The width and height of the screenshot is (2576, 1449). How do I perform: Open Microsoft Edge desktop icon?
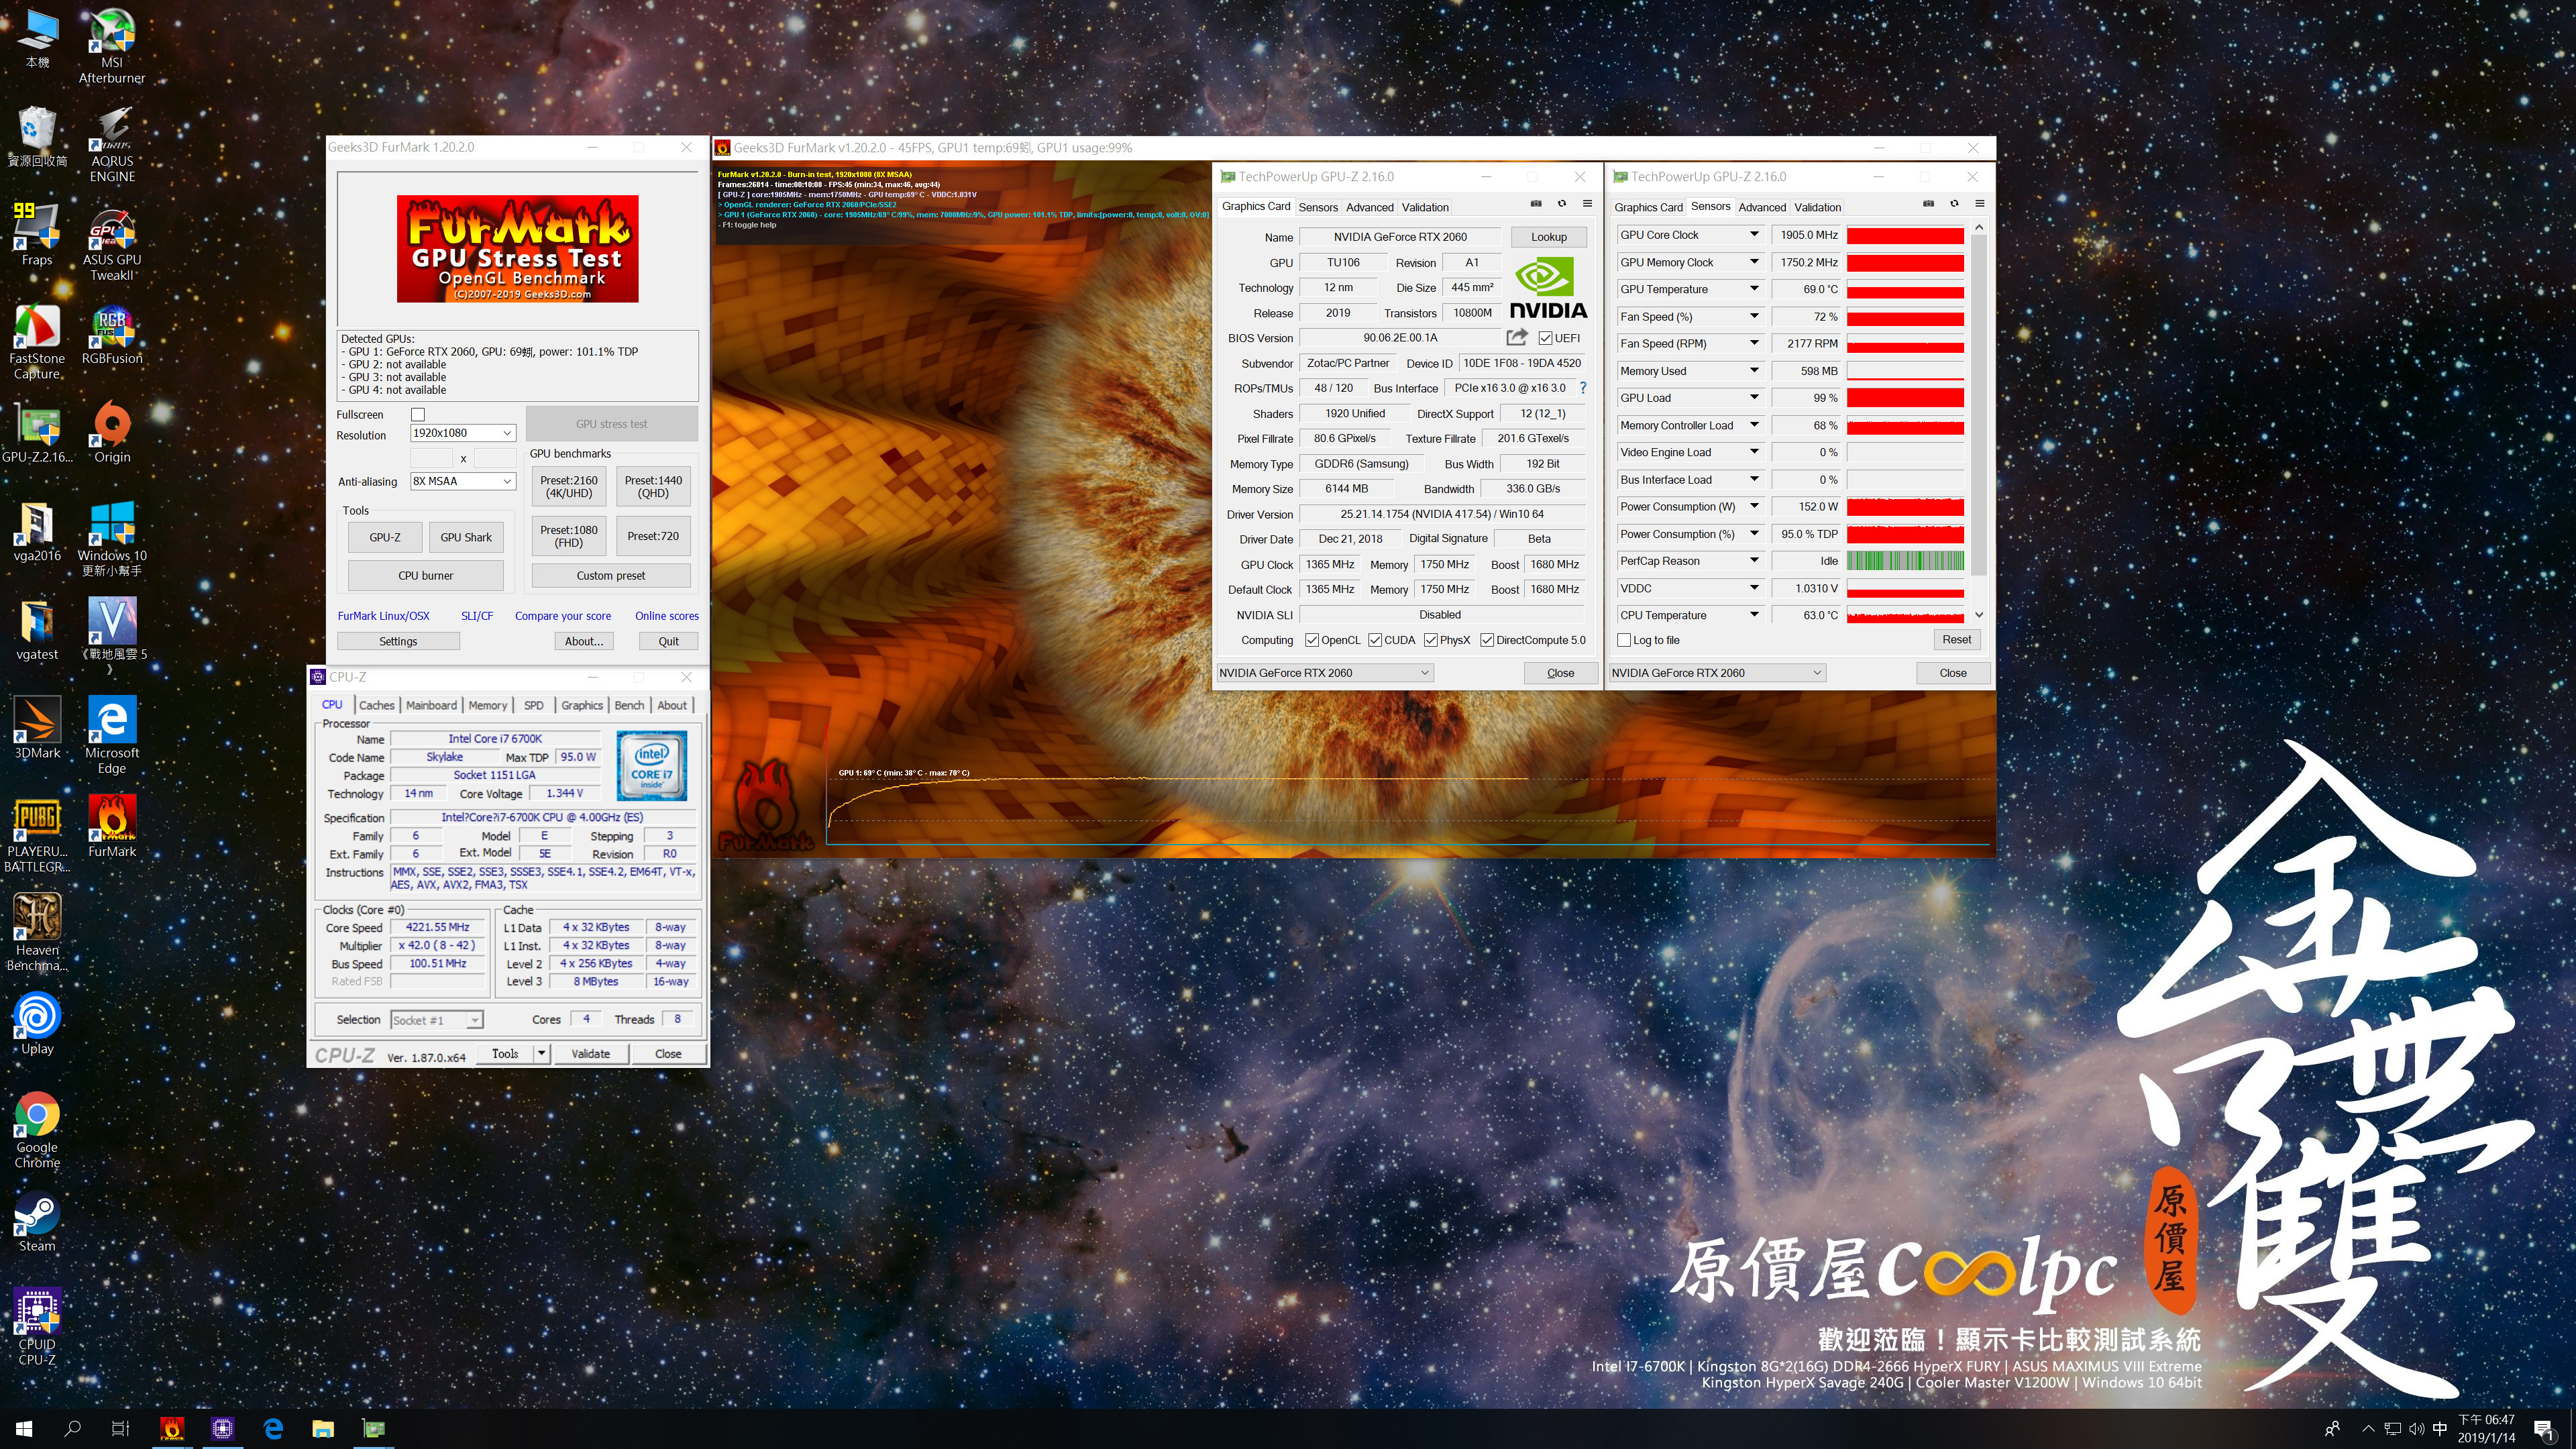[112, 735]
